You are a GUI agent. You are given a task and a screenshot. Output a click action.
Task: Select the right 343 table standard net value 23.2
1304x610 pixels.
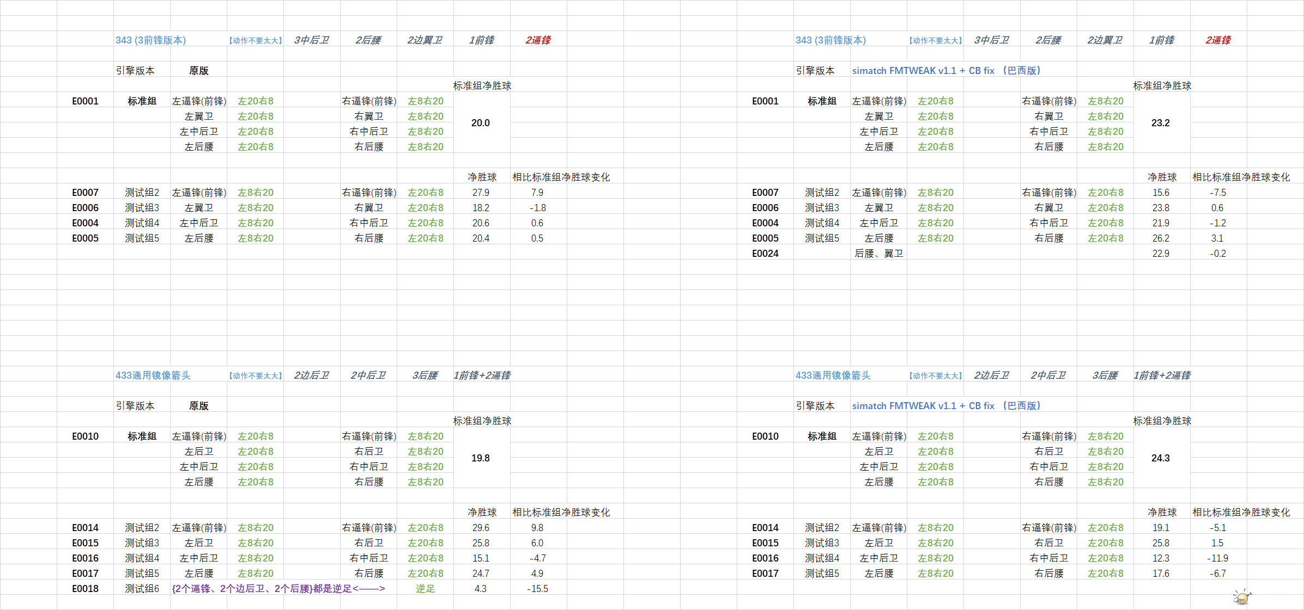click(1160, 123)
